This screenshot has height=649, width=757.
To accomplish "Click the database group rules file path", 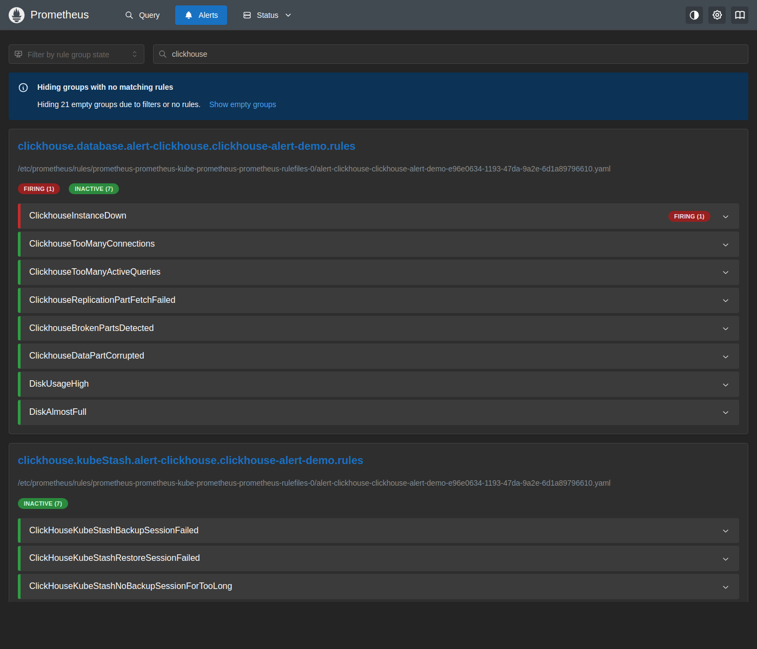I will coord(314,169).
